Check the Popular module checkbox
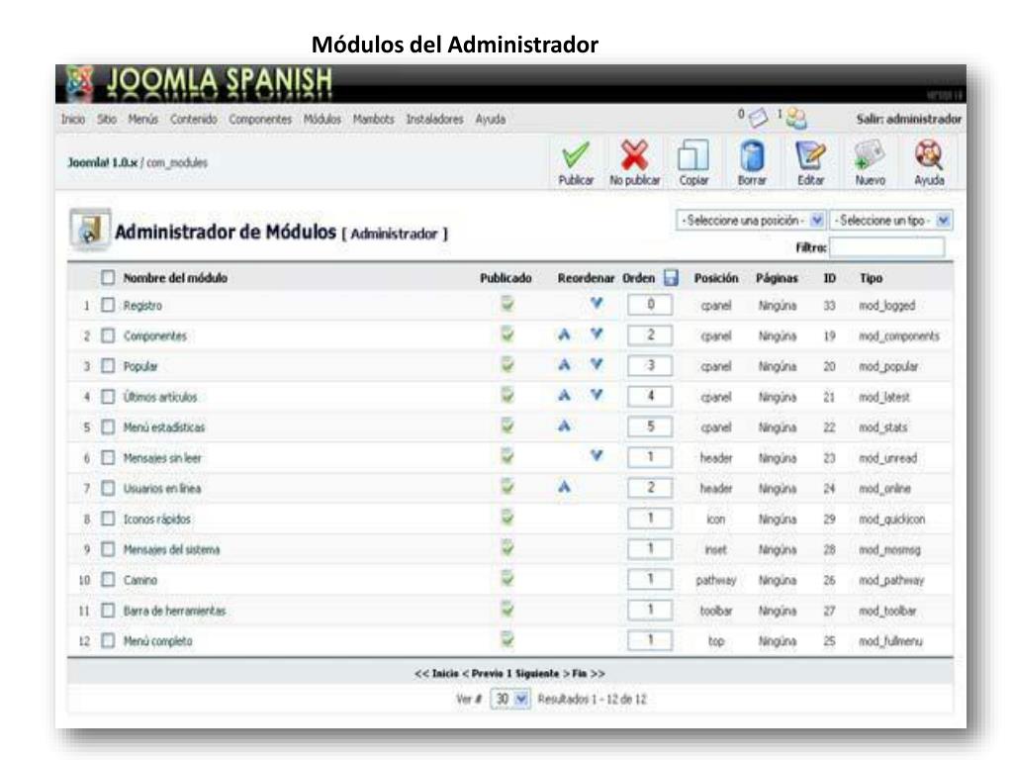This screenshot has height=760, width=1013. (x=108, y=366)
